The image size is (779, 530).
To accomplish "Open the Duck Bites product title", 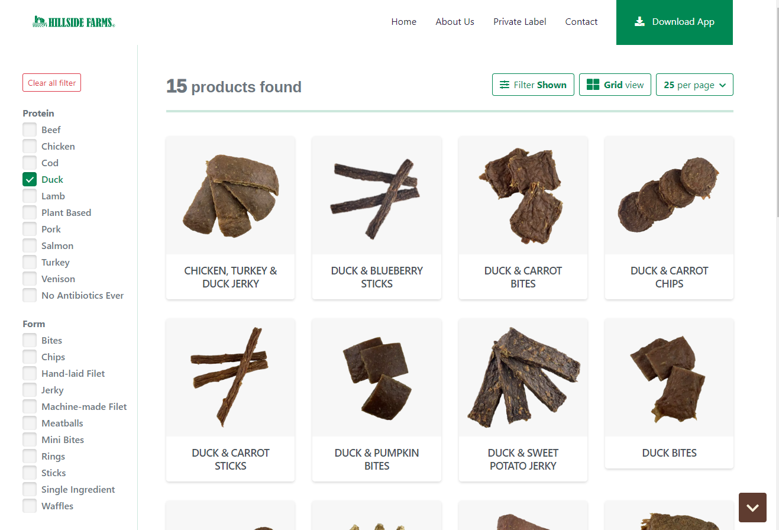I will coord(669,453).
